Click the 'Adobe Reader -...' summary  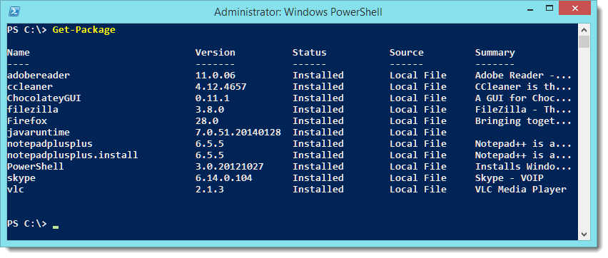click(x=524, y=75)
